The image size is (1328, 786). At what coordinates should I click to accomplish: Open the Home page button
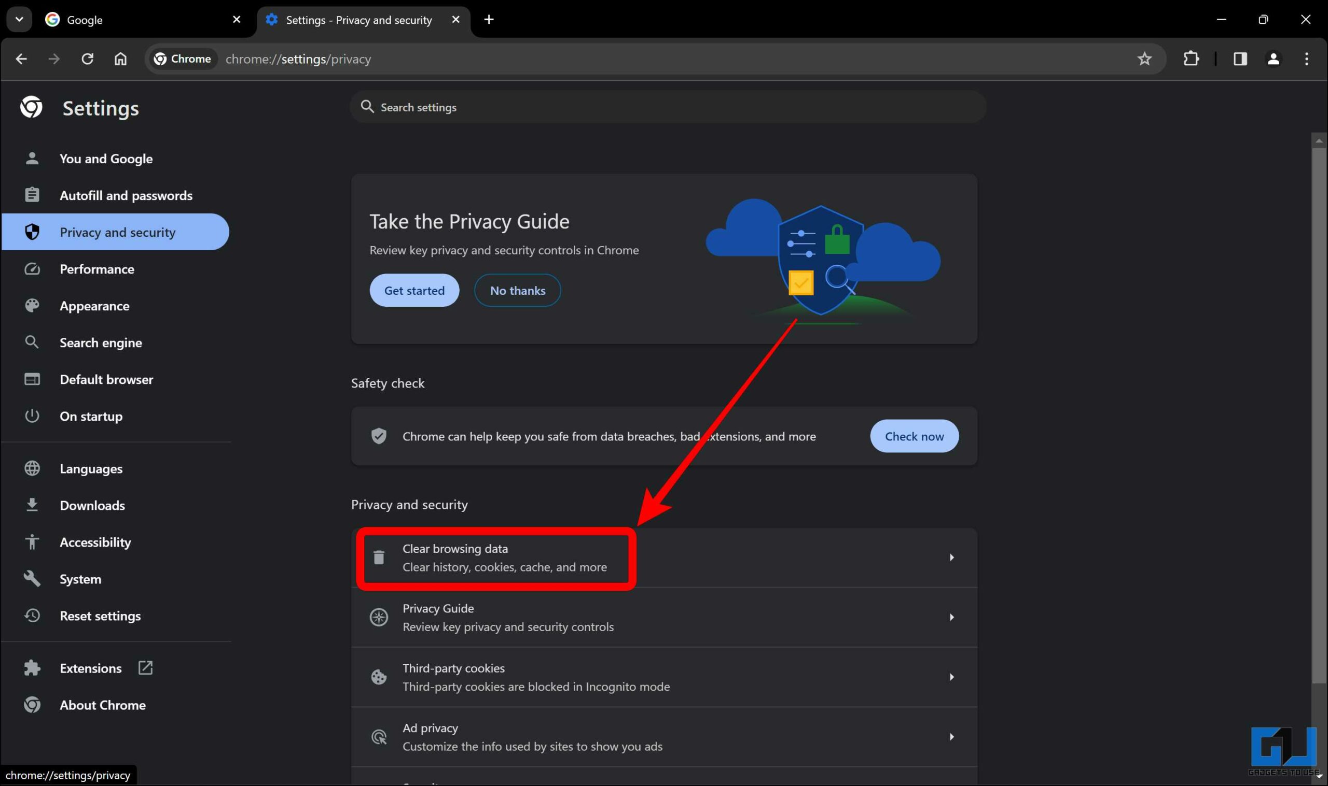(x=121, y=59)
